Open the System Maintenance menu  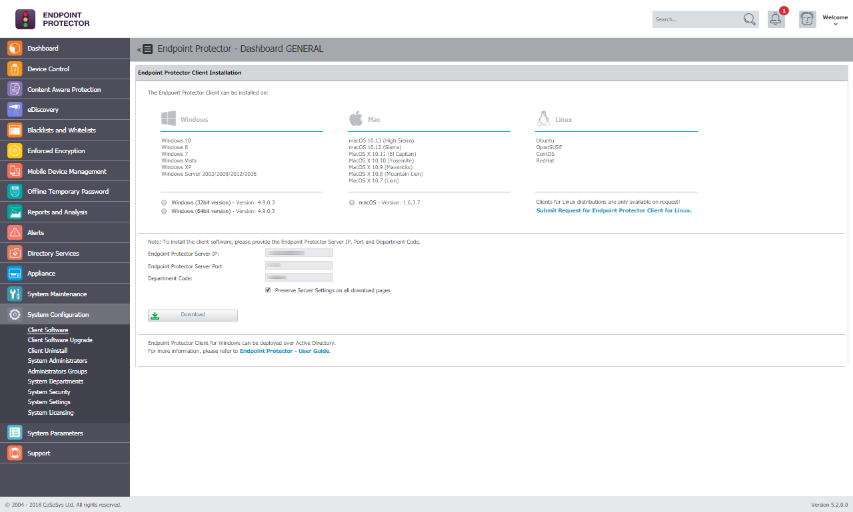65,294
